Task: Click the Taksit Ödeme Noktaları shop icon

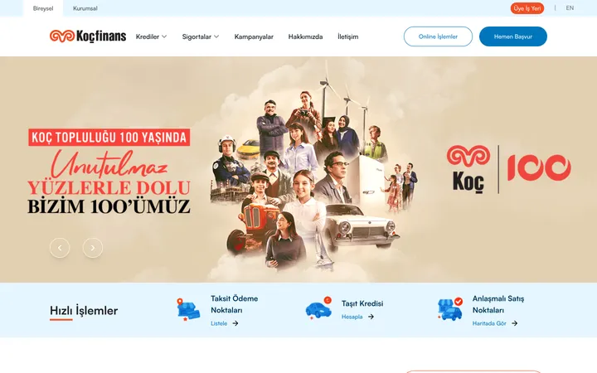Action: pyautogui.click(x=188, y=310)
